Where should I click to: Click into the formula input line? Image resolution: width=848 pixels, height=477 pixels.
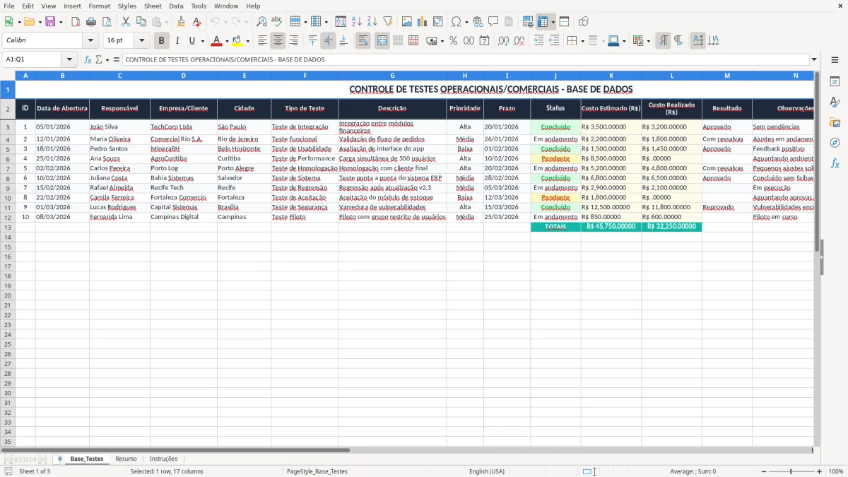[465, 59]
